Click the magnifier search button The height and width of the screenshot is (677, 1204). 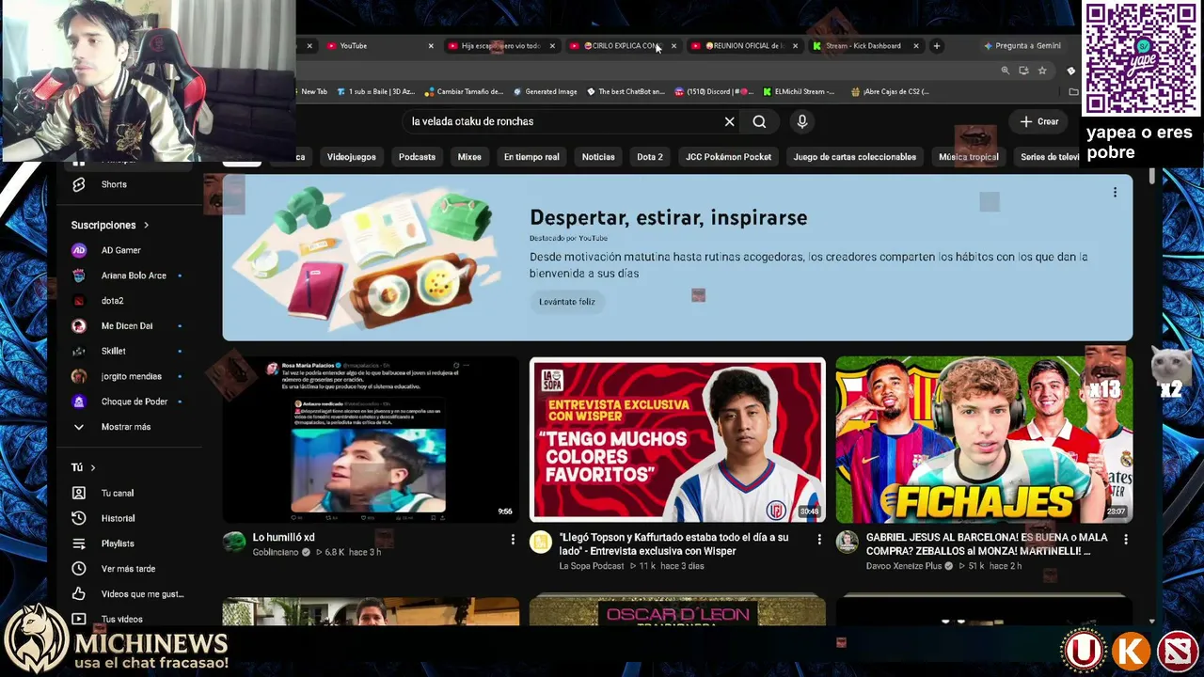759,121
